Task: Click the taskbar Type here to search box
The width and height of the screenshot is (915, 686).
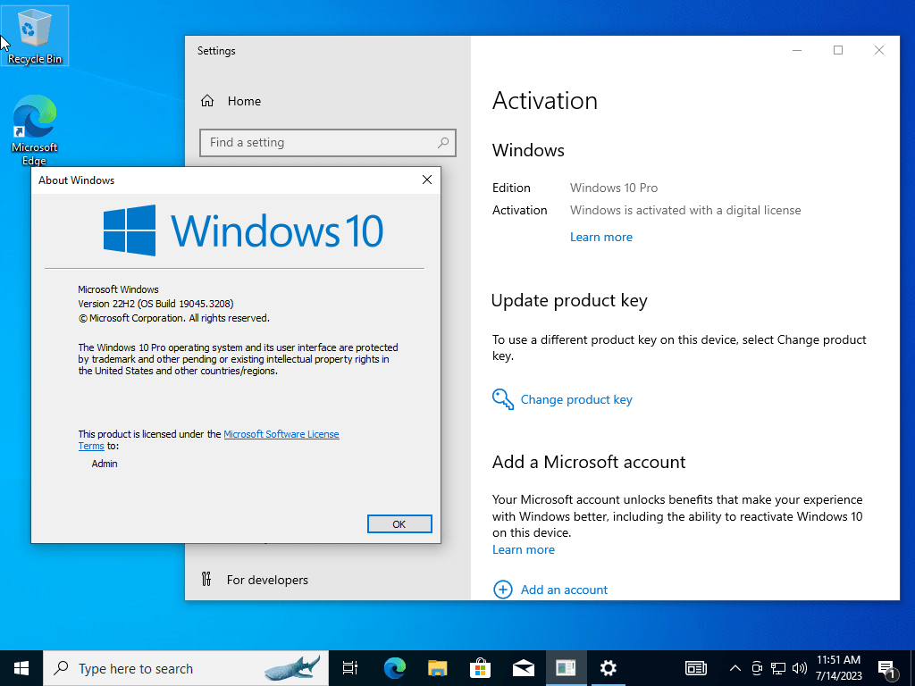Action: [x=186, y=668]
